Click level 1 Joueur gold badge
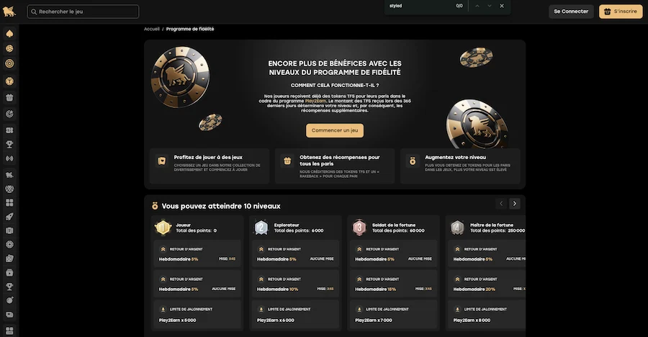This screenshot has width=648, height=337. coord(163,228)
